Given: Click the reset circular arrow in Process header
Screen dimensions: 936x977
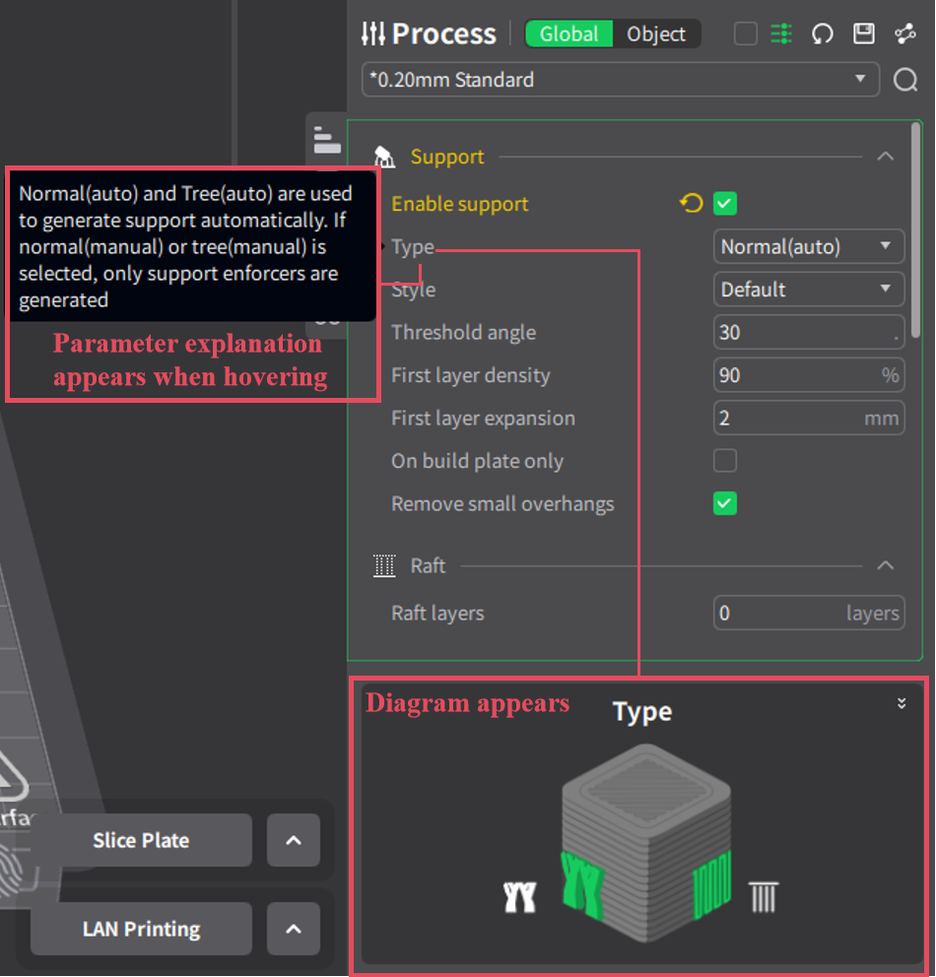Looking at the screenshot, I should (x=823, y=34).
